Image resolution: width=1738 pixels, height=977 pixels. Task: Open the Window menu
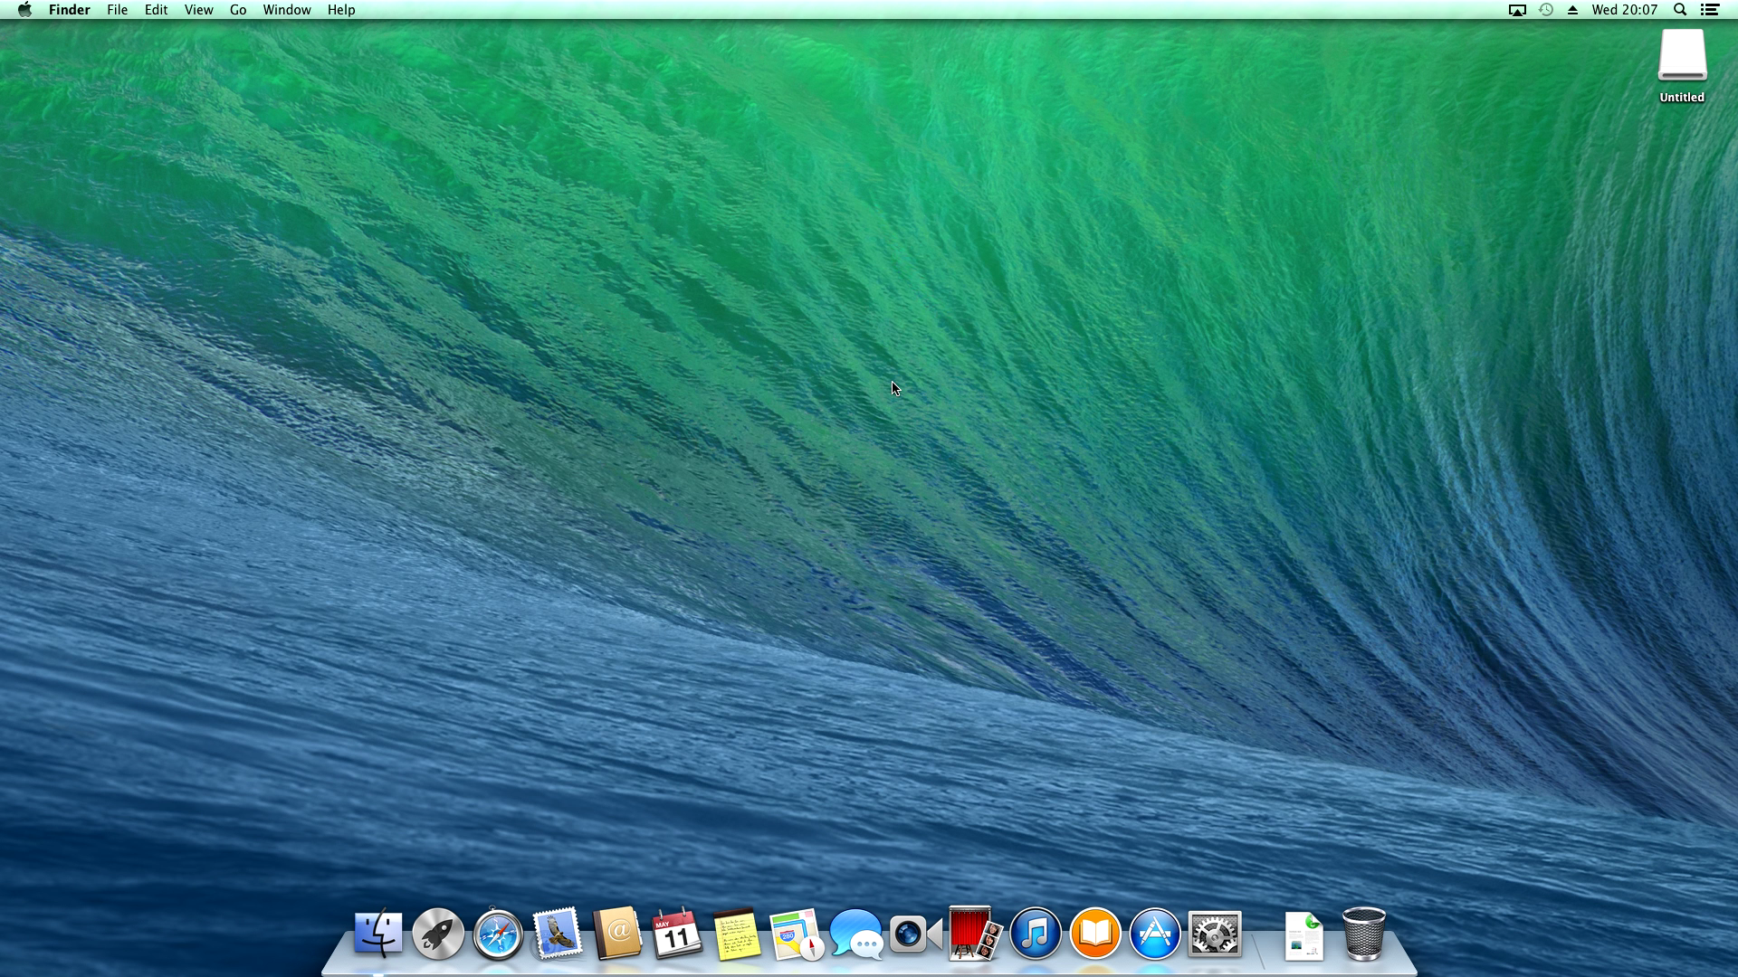pos(287,10)
